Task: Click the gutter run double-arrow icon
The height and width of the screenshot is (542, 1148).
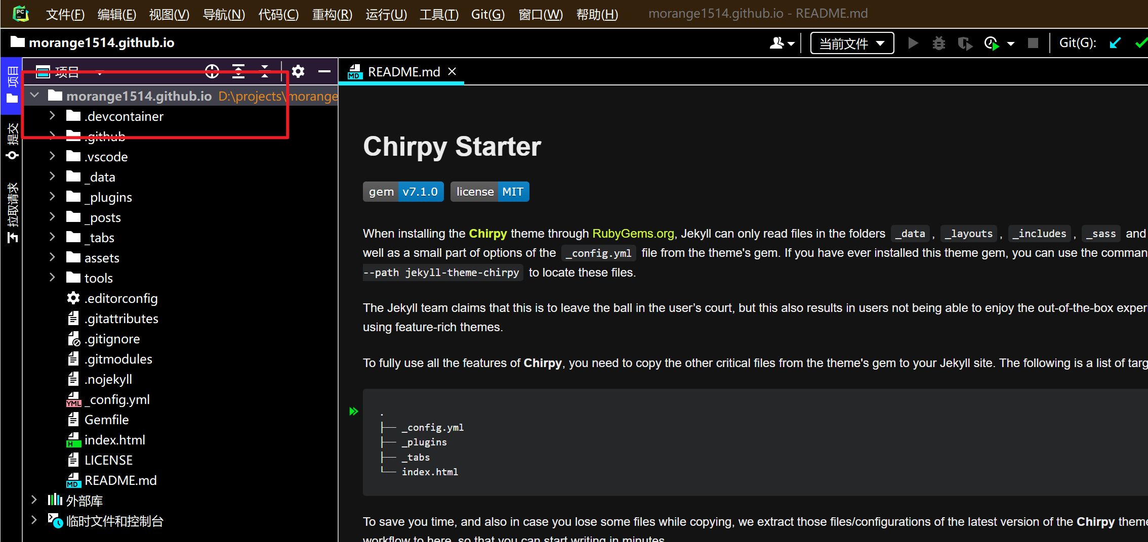Action: coord(354,412)
